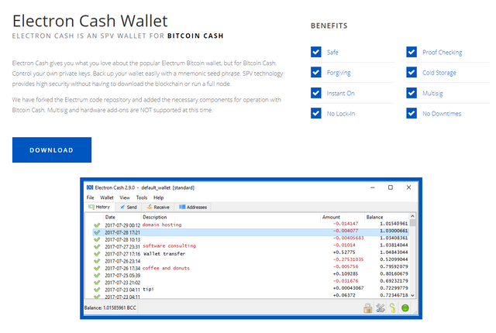Open the Forgiving benefit link
496x333 pixels.
click(339, 73)
